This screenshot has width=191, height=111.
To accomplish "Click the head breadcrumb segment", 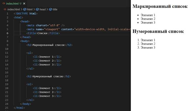I will point(43,9).
